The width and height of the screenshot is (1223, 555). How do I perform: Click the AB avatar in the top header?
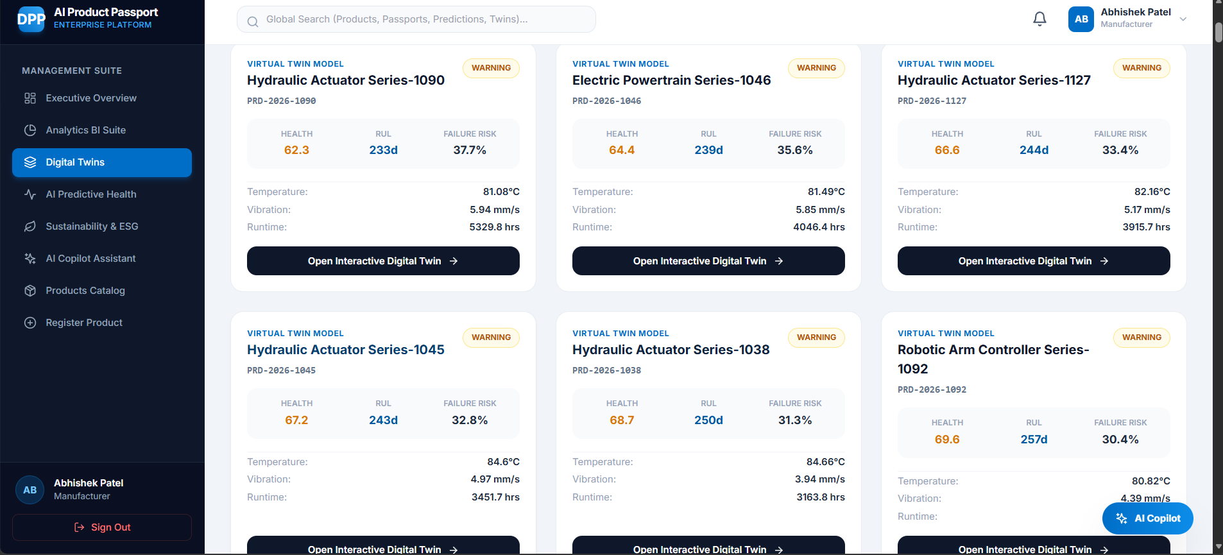click(1081, 19)
